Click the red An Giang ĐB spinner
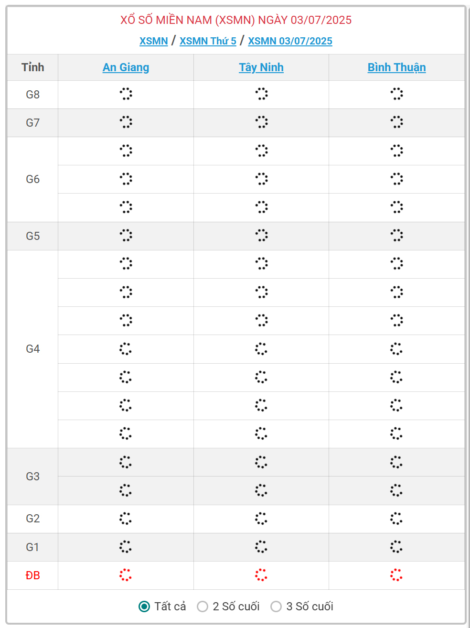Screen dimensions: 470x628 coord(126,575)
